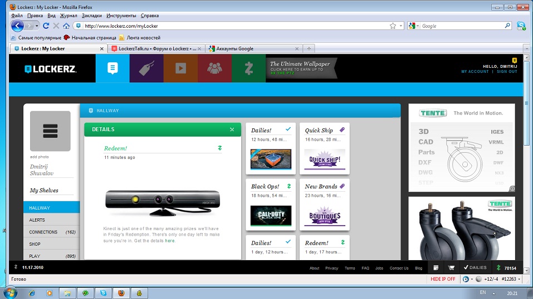Select PLAY (895) in the sidebar
Viewport: 533px width, 299px height.
tap(52, 256)
